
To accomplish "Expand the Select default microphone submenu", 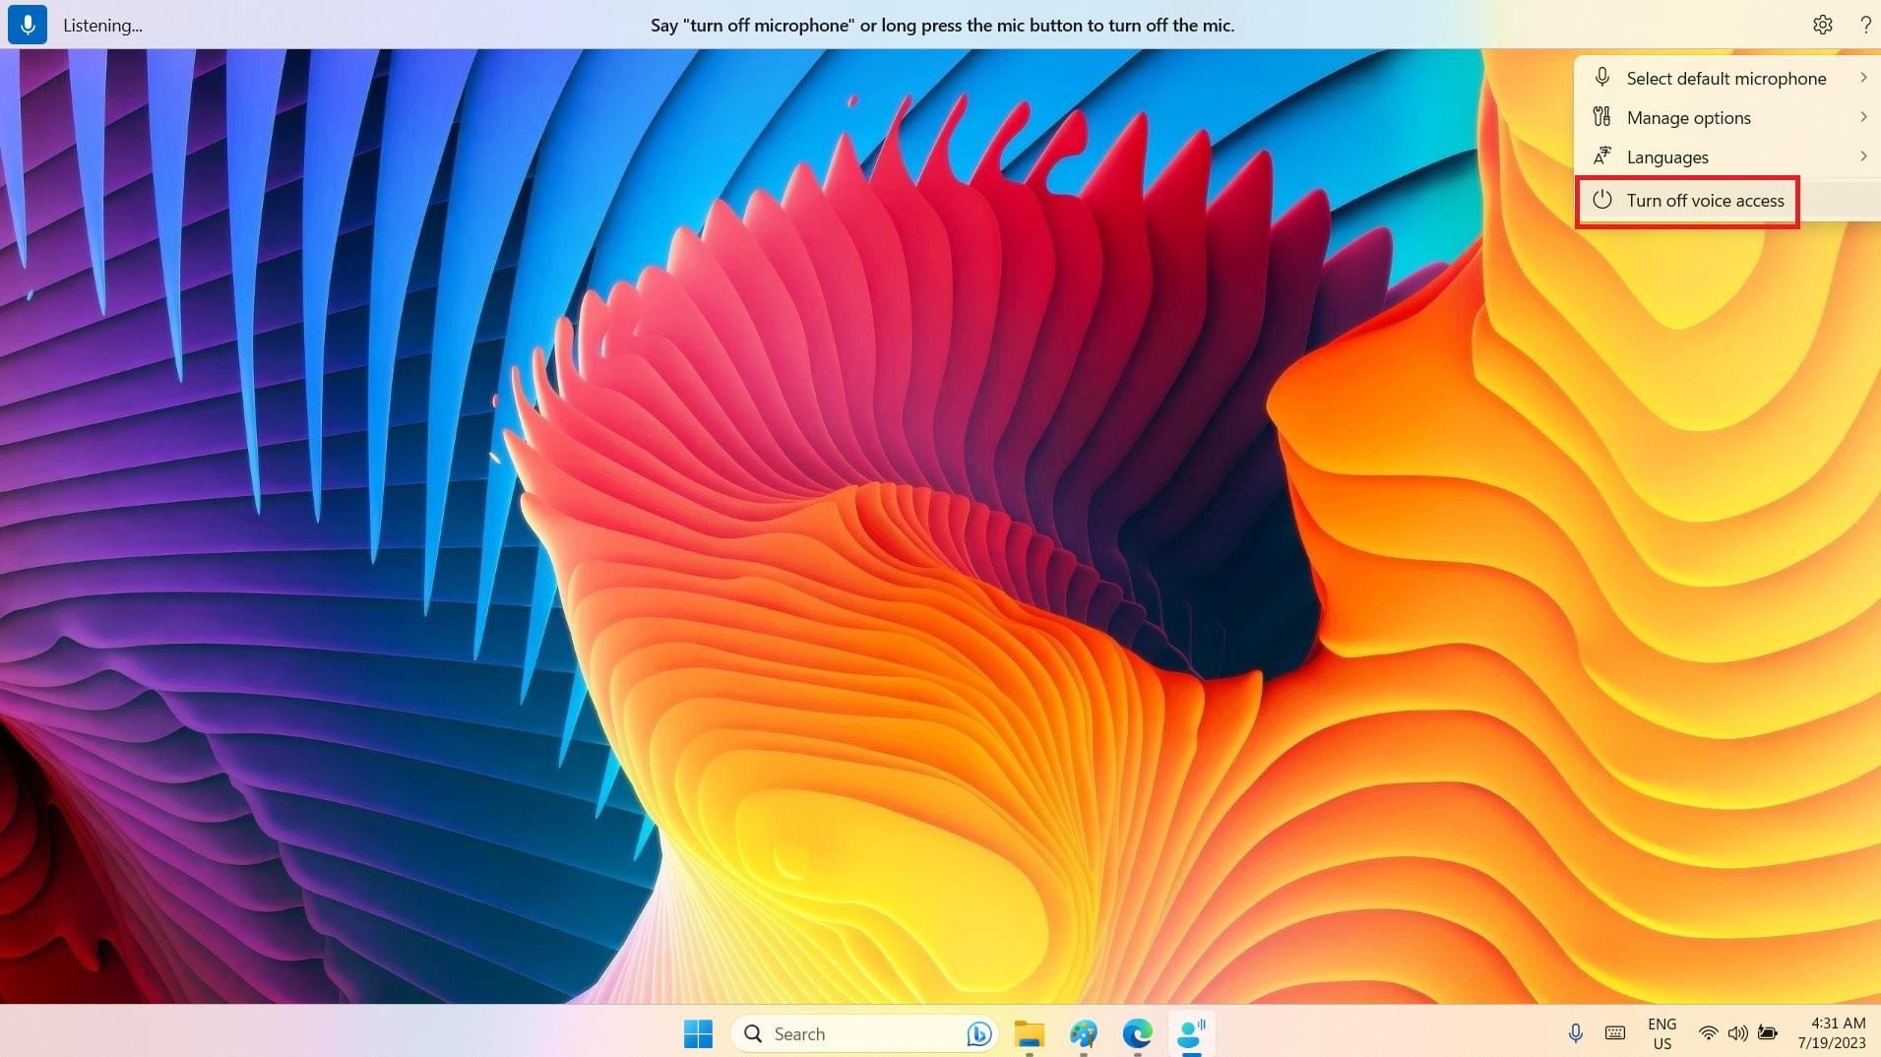I will (1863, 78).
